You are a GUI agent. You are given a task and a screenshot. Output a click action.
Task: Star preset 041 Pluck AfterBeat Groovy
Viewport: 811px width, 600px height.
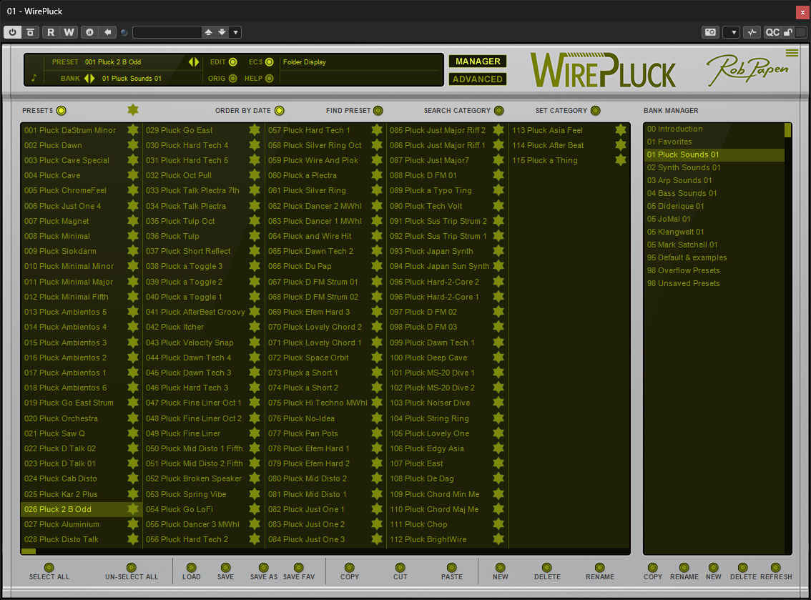(255, 311)
